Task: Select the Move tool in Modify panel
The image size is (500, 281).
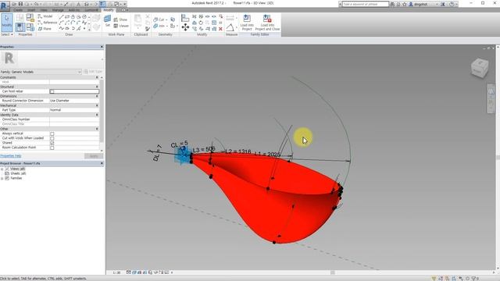Action: point(185,27)
